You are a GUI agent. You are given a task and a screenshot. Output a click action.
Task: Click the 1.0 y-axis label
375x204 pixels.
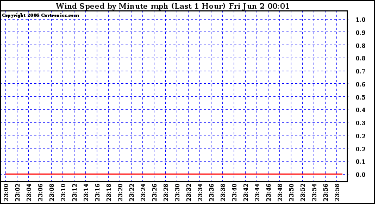click(360, 20)
